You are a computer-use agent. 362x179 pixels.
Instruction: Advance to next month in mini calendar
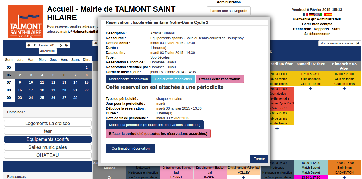tap(61, 45)
